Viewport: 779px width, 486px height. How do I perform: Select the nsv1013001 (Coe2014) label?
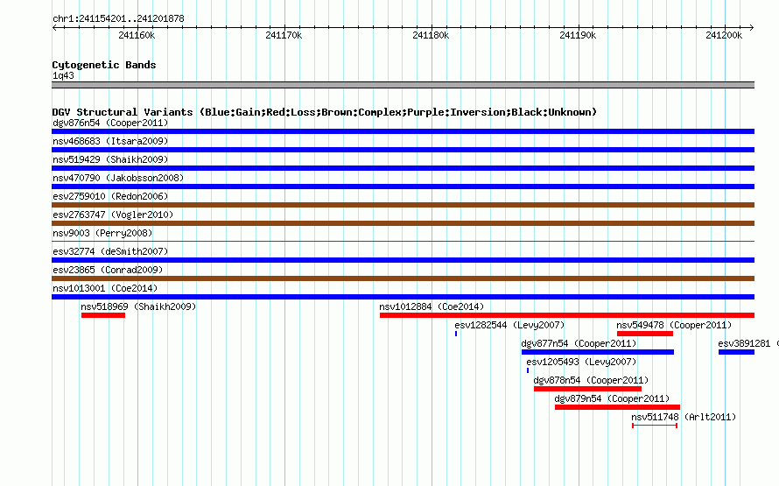coord(105,288)
